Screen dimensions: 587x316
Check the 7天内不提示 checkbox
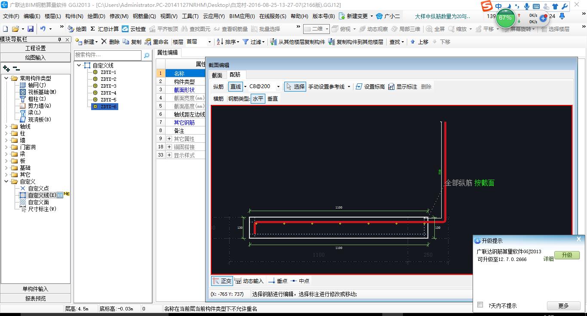pos(480,305)
